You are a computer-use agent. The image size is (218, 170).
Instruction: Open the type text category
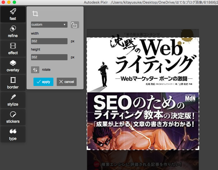pos(13,134)
